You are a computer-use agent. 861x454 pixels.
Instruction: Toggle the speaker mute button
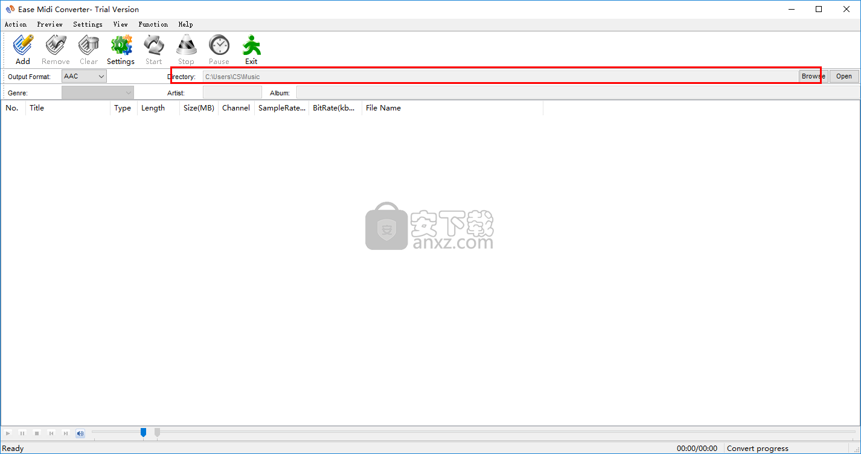[x=80, y=433]
